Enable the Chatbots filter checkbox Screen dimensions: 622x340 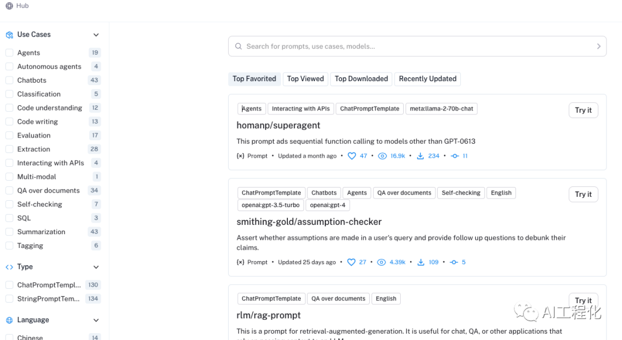tap(10, 81)
